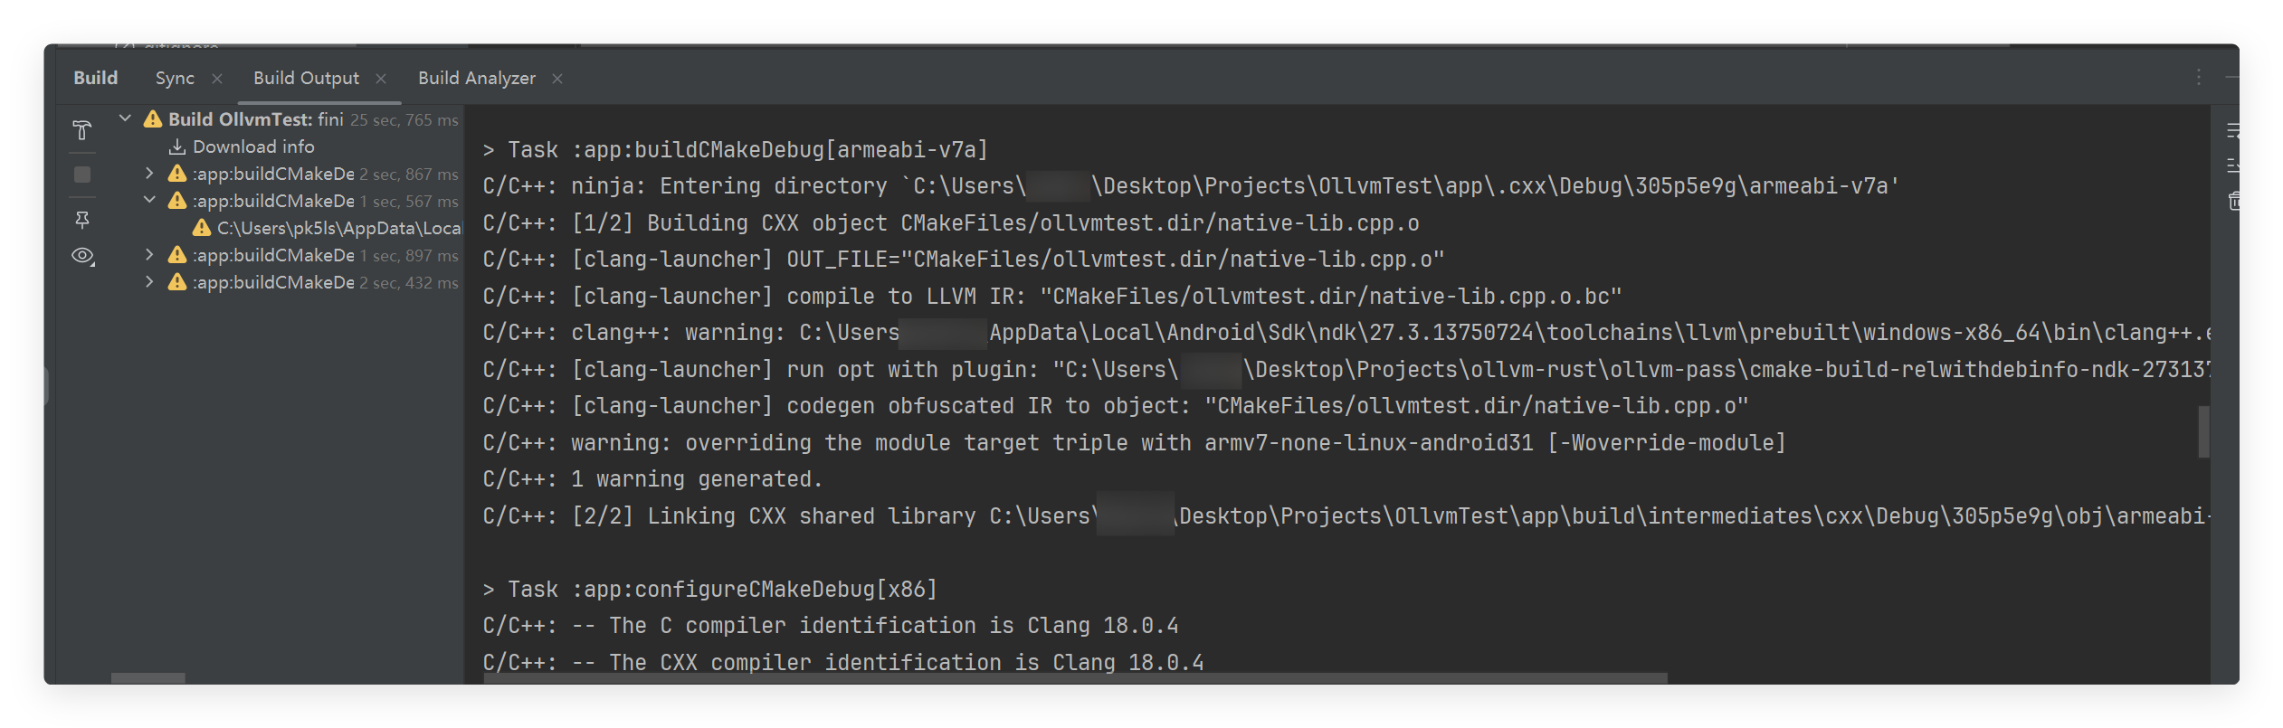Viewport: 2283px width, 728px height.
Task: Click the hammer build icon
Action: (82, 131)
